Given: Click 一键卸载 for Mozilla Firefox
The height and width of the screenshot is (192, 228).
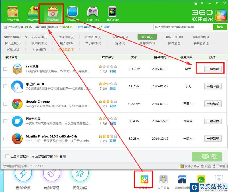Looking at the screenshot, I should [213, 139].
